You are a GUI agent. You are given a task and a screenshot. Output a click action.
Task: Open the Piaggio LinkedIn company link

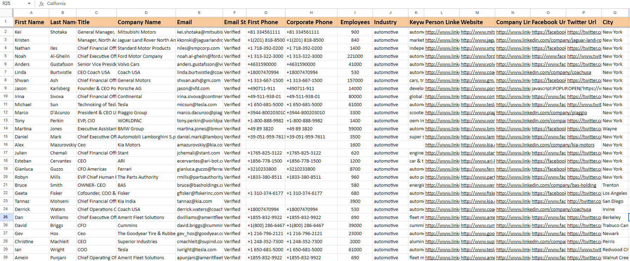542,112
